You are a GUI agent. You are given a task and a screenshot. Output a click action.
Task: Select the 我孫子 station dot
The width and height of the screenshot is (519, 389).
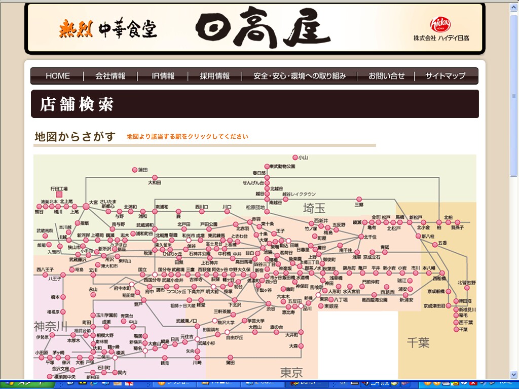point(457,222)
